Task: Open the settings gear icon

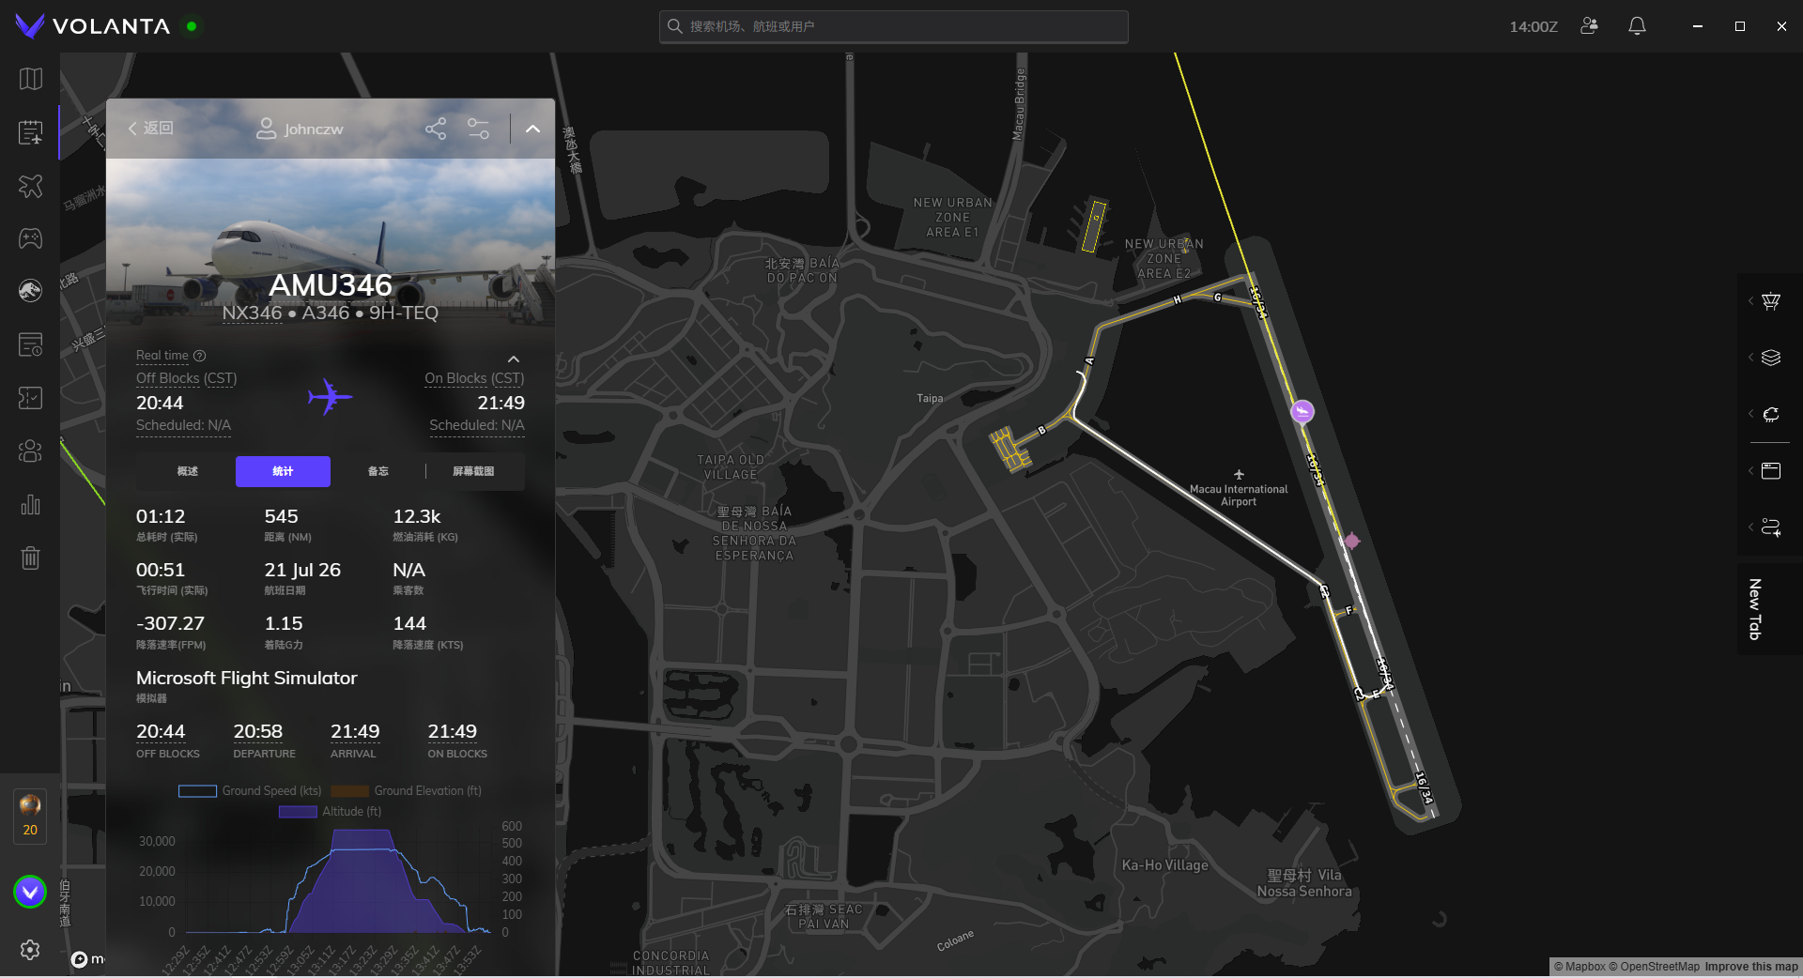Action: [30, 950]
